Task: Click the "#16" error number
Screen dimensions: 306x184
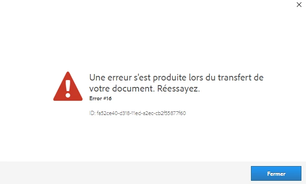Action: tap(107, 98)
